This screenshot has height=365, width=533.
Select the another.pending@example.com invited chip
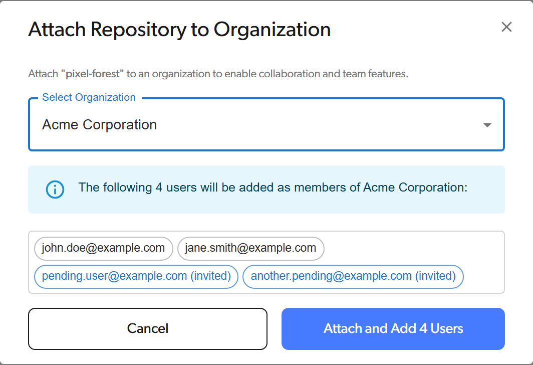click(x=353, y=276)
